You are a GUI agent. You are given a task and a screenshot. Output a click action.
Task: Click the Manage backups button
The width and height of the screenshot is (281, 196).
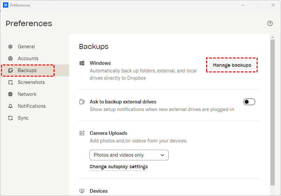tap(232, 65)
